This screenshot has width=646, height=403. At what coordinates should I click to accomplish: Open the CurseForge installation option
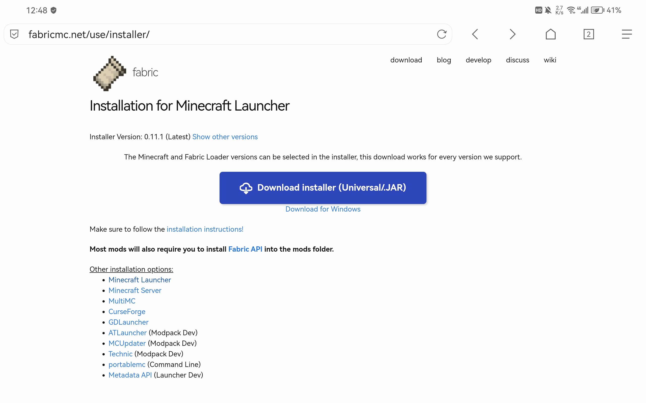[x=127, y=311]
